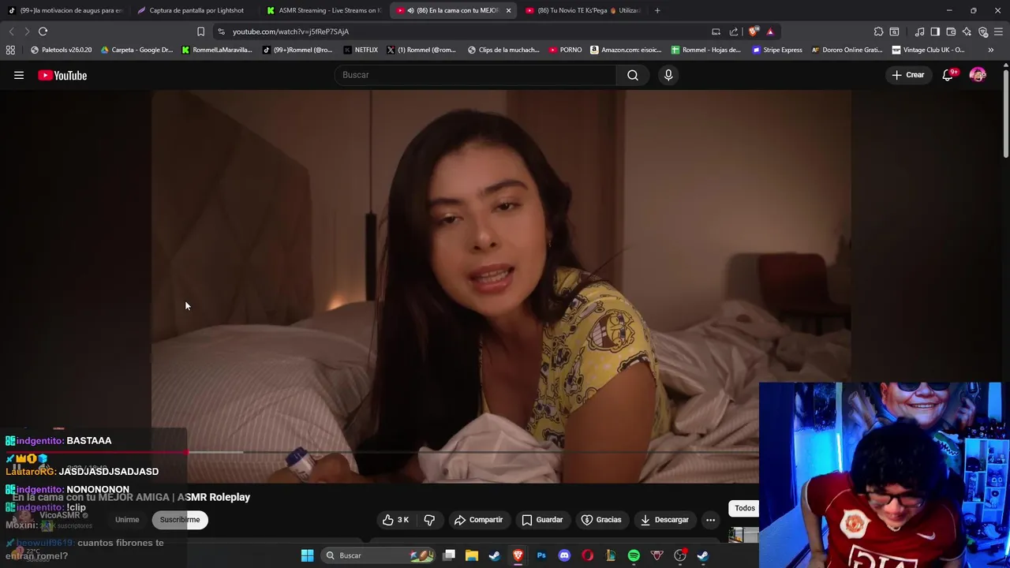Open the YouTube guide hamburger menu
The height and width of the screenshot is (568, 1010).
(19, 76)
